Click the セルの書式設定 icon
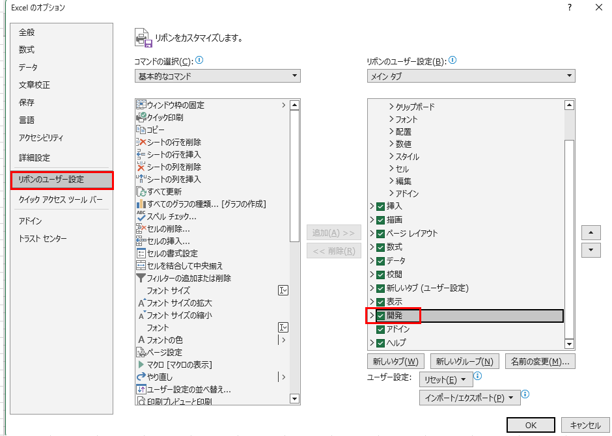 (x=141, y=253)
